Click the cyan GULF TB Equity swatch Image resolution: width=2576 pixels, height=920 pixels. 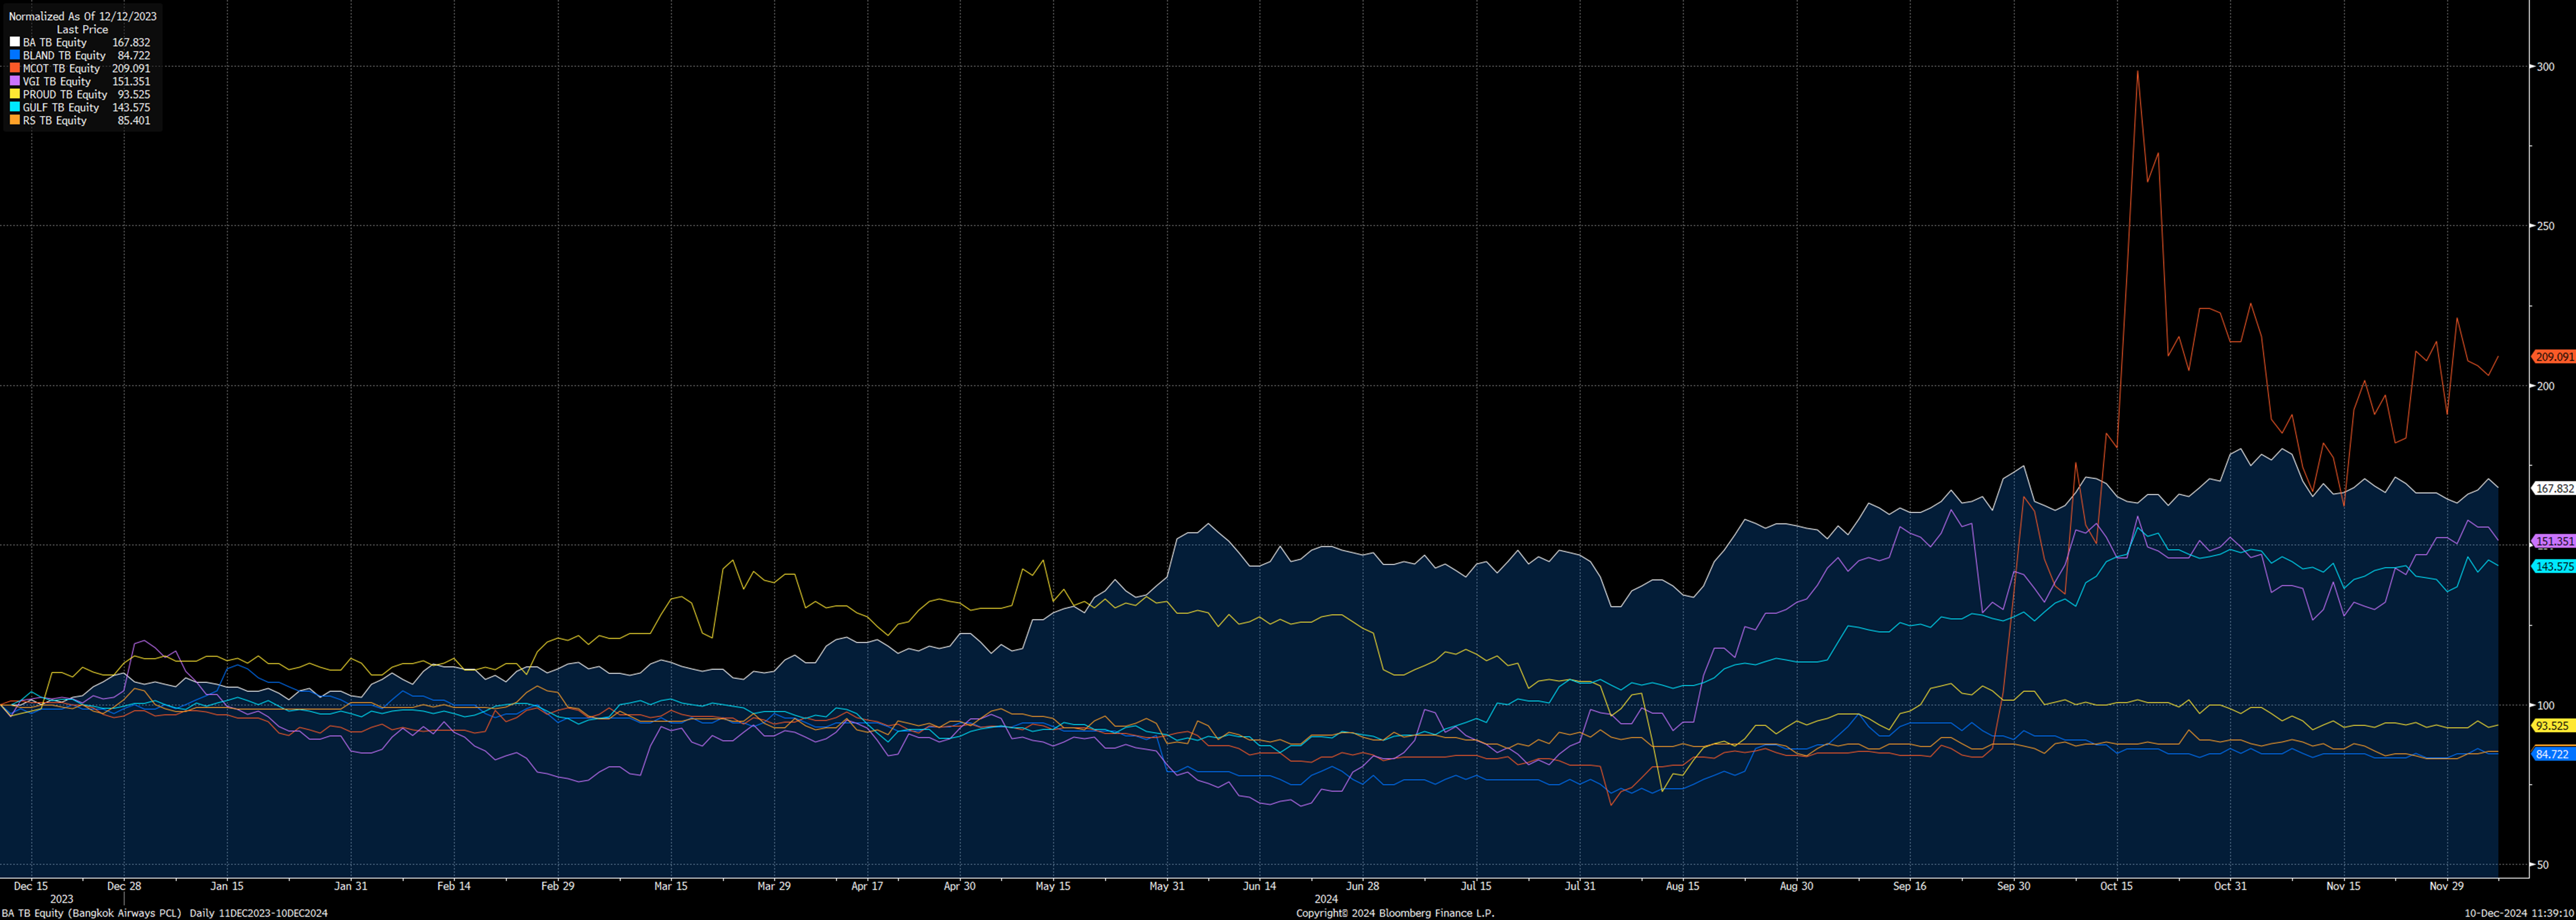tap(15, 108)
